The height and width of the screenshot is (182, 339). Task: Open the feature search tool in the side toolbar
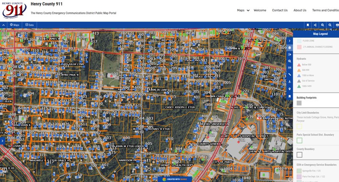point(289,61)
